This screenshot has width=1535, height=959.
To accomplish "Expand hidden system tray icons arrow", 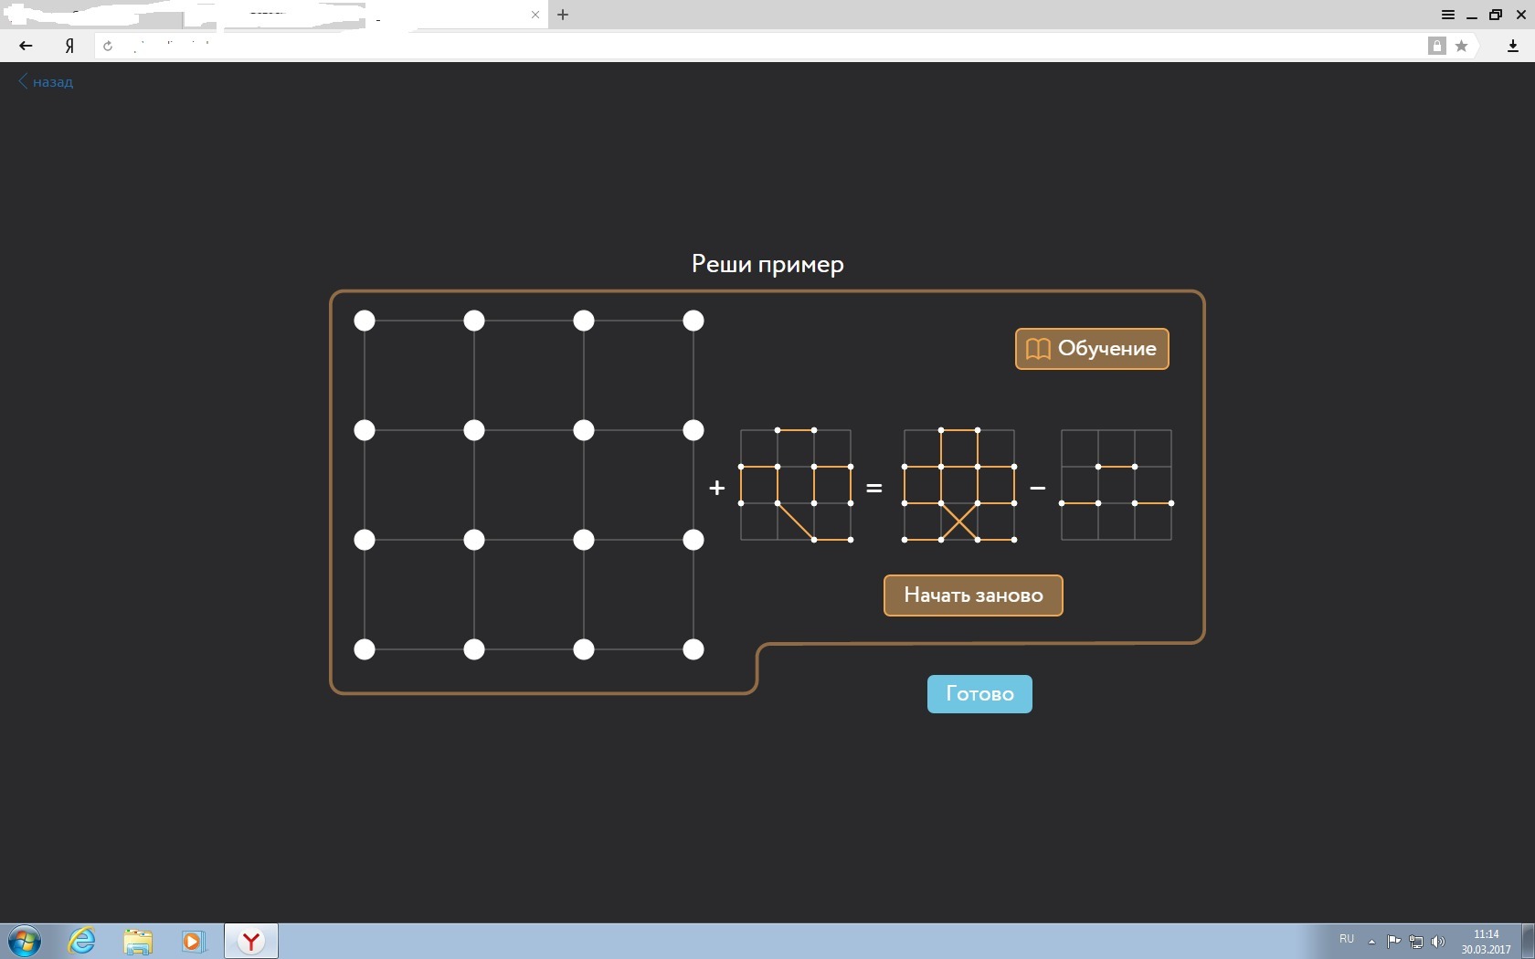I will coord(1371,942).
